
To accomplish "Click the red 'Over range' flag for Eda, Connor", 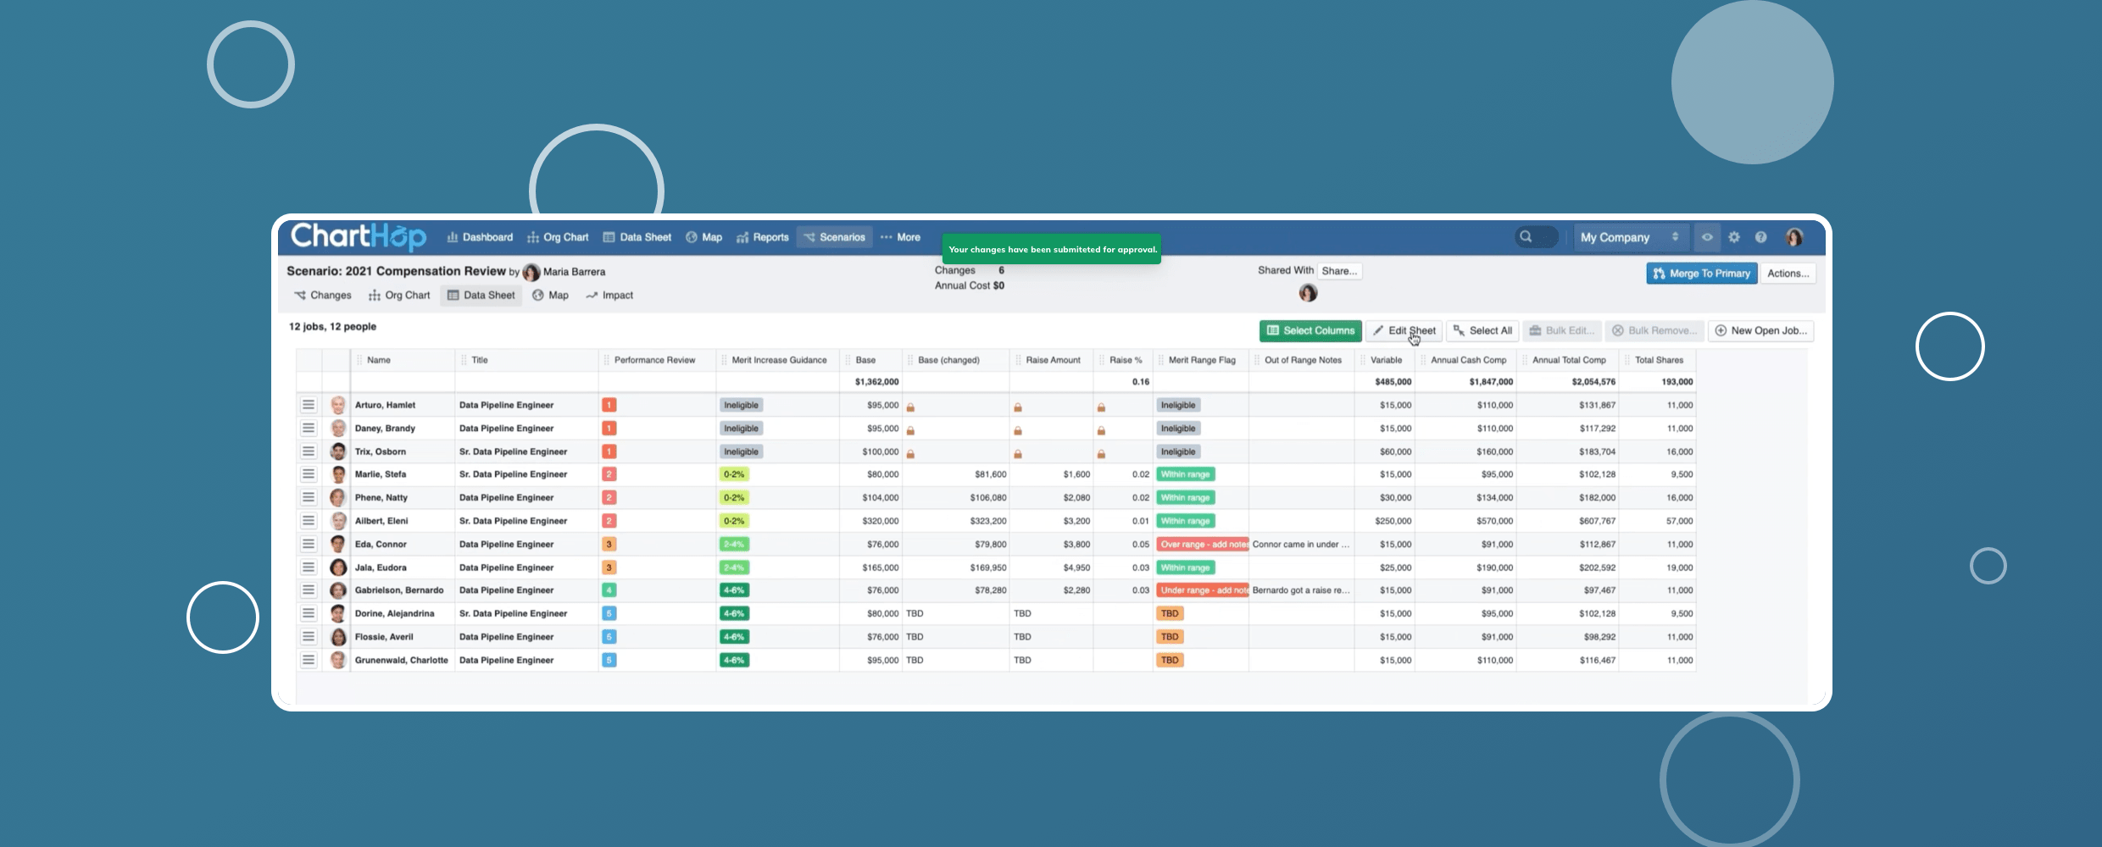I will [1201, 545].
